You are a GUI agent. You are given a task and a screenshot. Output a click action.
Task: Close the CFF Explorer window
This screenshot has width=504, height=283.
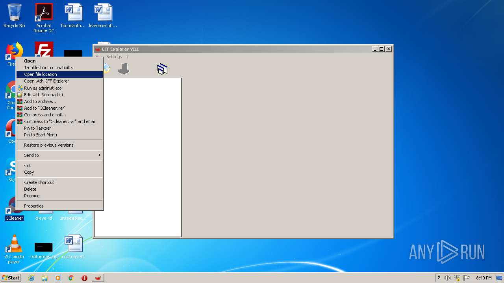click(389, 49)
